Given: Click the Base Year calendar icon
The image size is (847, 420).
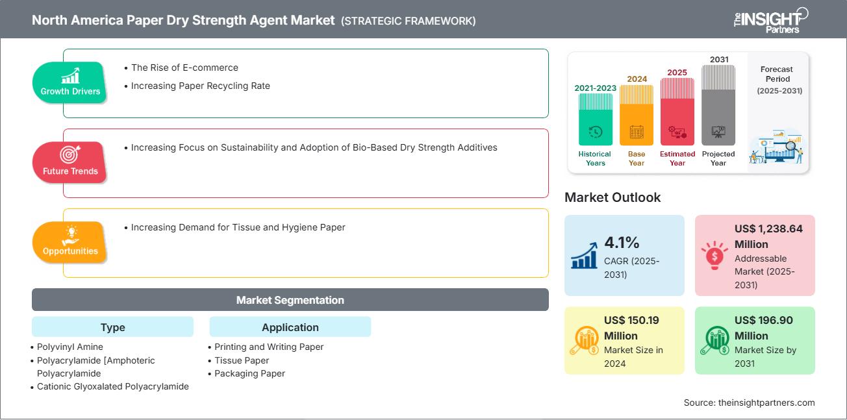Looking at the screenshot, I should 637,133.
